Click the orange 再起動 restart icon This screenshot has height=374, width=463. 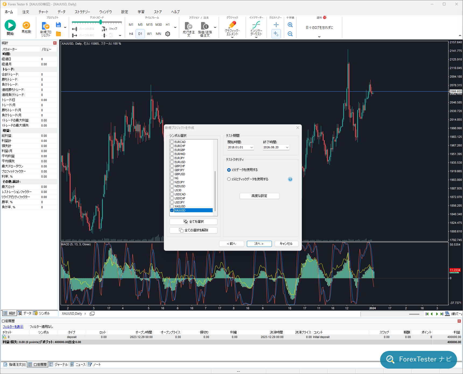coord(26,25)
